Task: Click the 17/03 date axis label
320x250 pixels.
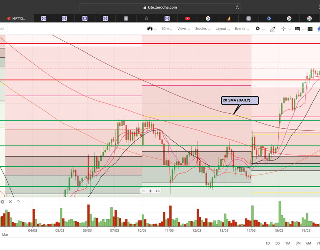Action: [x=251, y=230]
